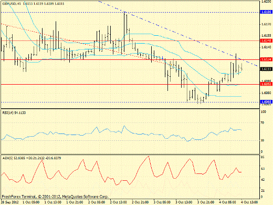Click the 1.6140 price axis value
Image resolution: width=273 pixels, height=205 pixels.
click(266, 47)
